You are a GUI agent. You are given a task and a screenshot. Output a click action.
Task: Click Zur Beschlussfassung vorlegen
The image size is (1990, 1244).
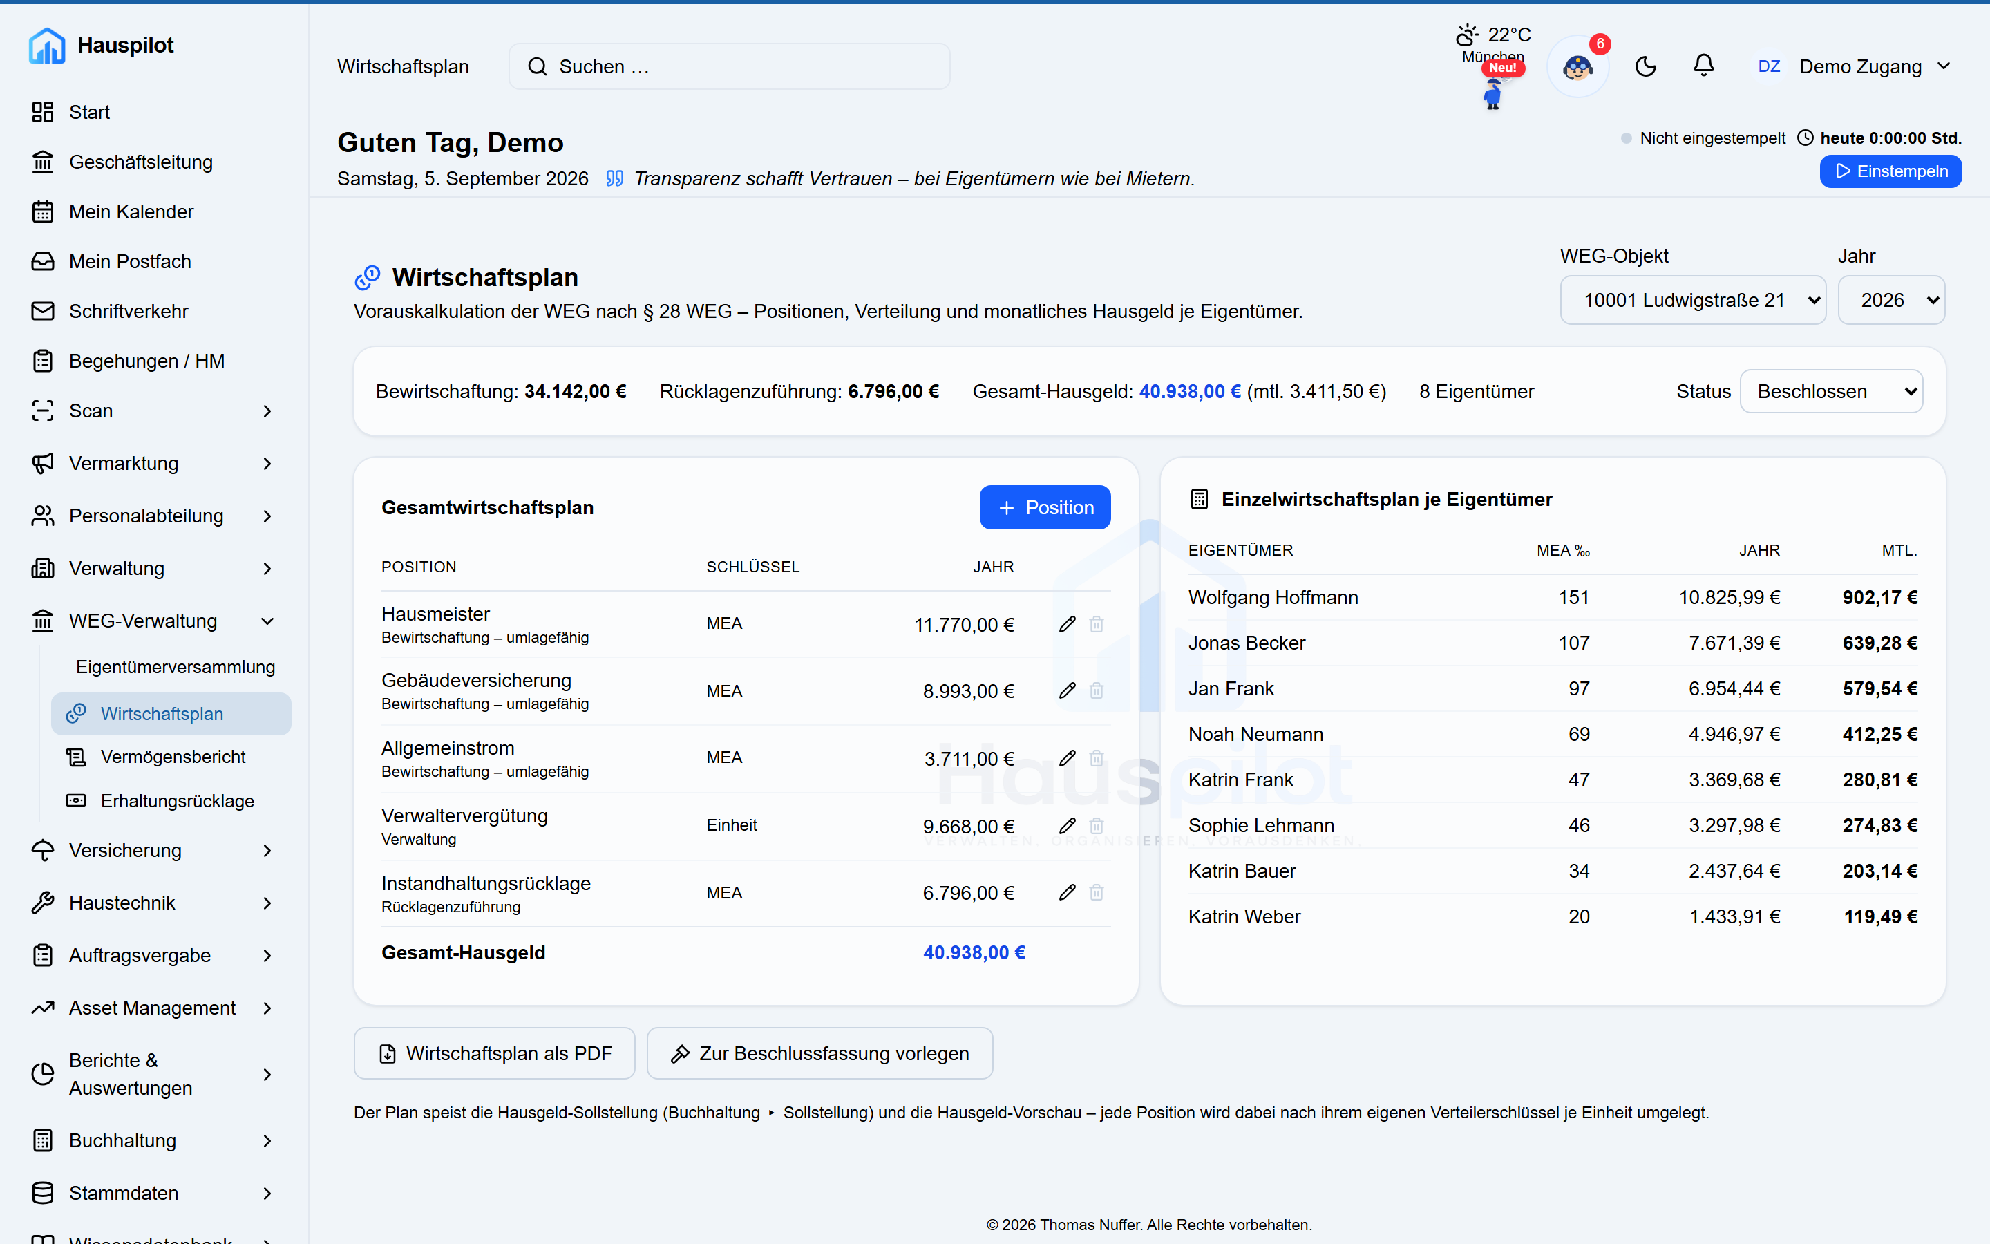820,1053
